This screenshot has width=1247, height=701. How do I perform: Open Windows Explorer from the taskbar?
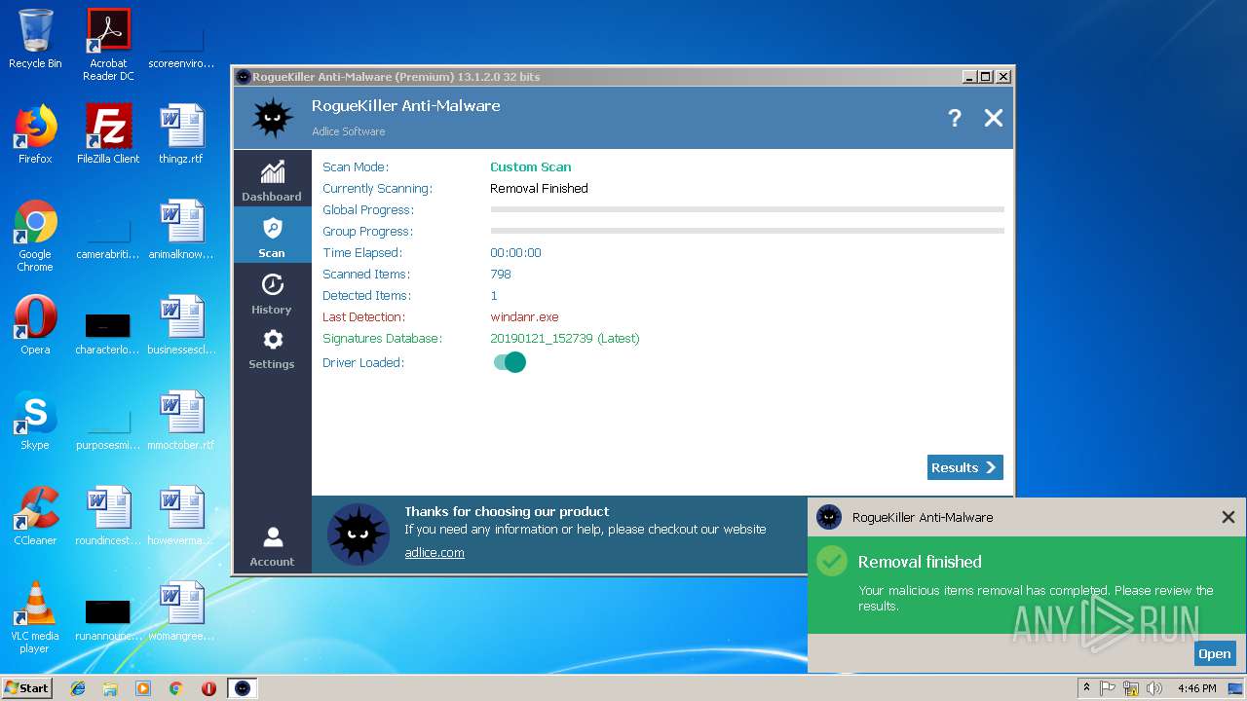click(110, 688)
